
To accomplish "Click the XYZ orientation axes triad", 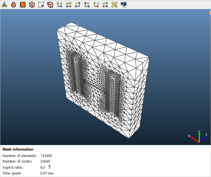I will coord(198,137).
